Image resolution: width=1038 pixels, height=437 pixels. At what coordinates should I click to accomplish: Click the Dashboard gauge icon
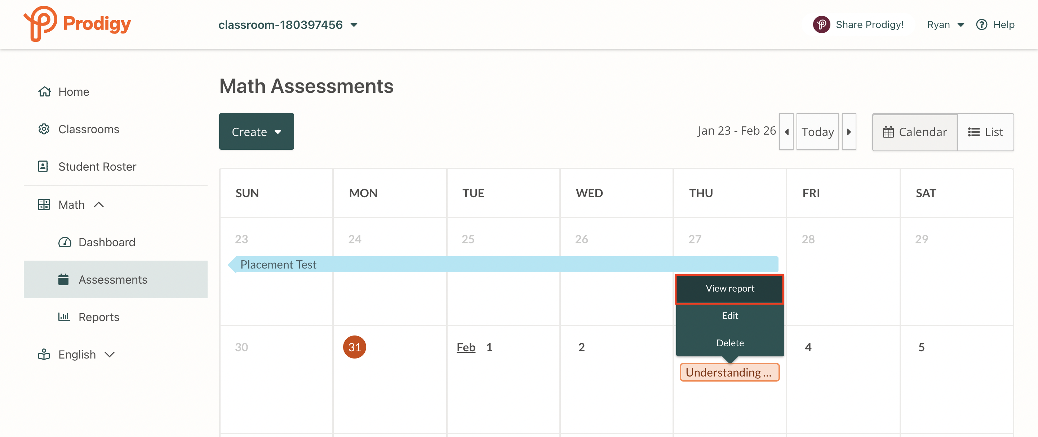coord(65,242)
